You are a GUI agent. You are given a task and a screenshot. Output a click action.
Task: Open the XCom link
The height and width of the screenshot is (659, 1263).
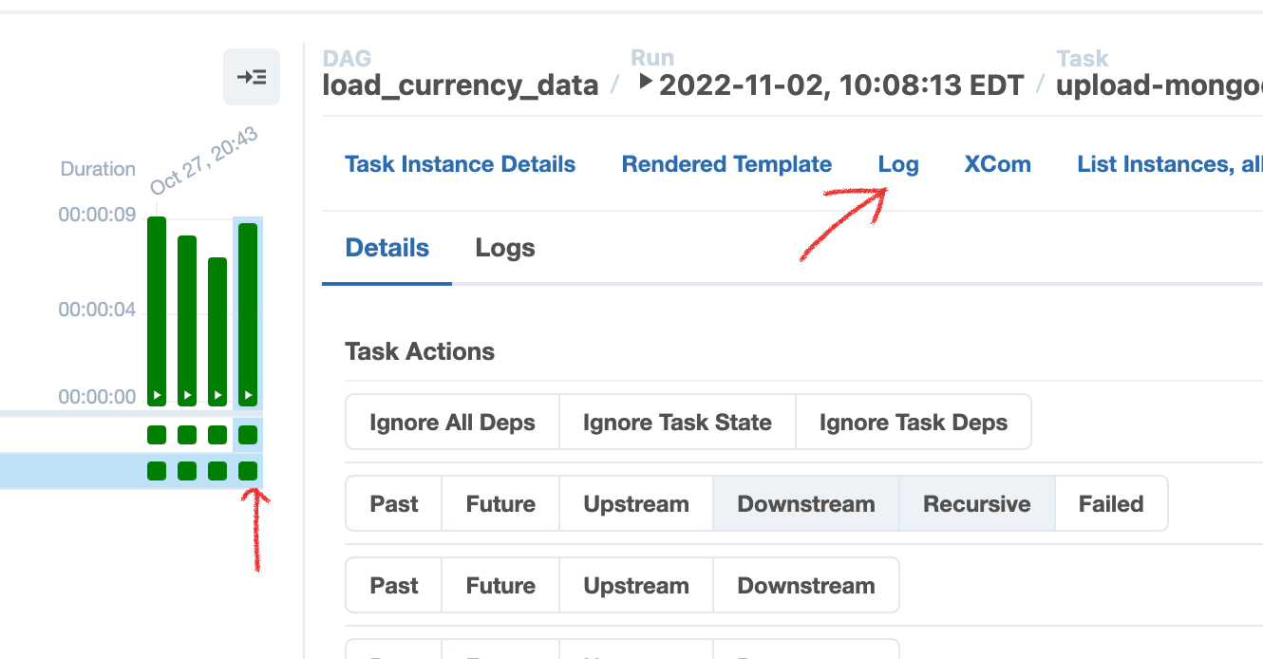point(997,164)
